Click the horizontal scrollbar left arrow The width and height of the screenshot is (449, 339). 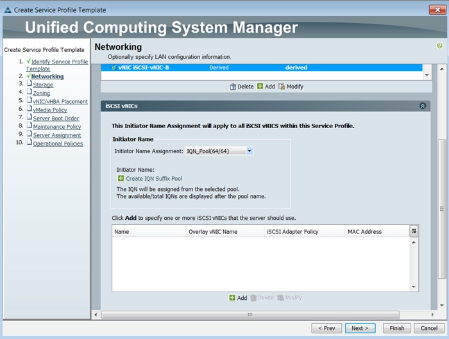pyautogui.click(x=96, y=315)
